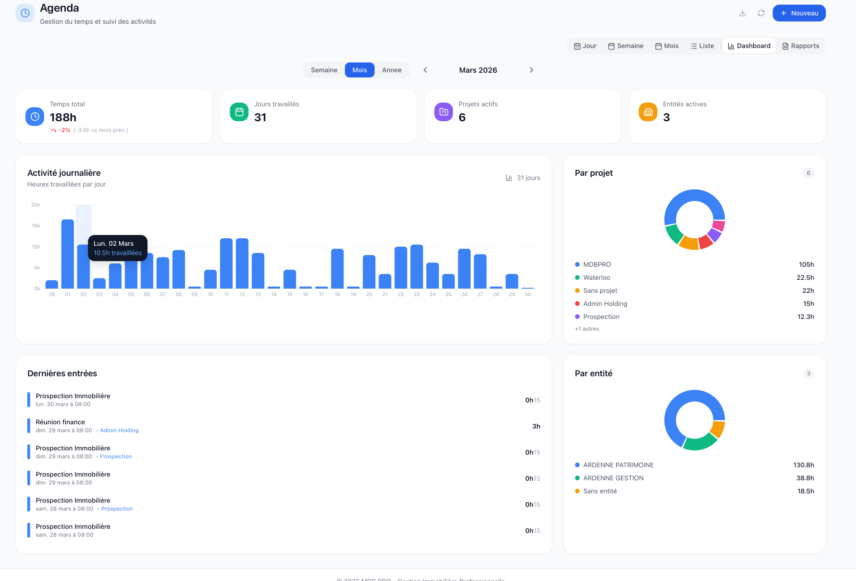This screenshot has height=581, width=856.
Task: Open the Liste view tab
Action: [x=702, y=46]
